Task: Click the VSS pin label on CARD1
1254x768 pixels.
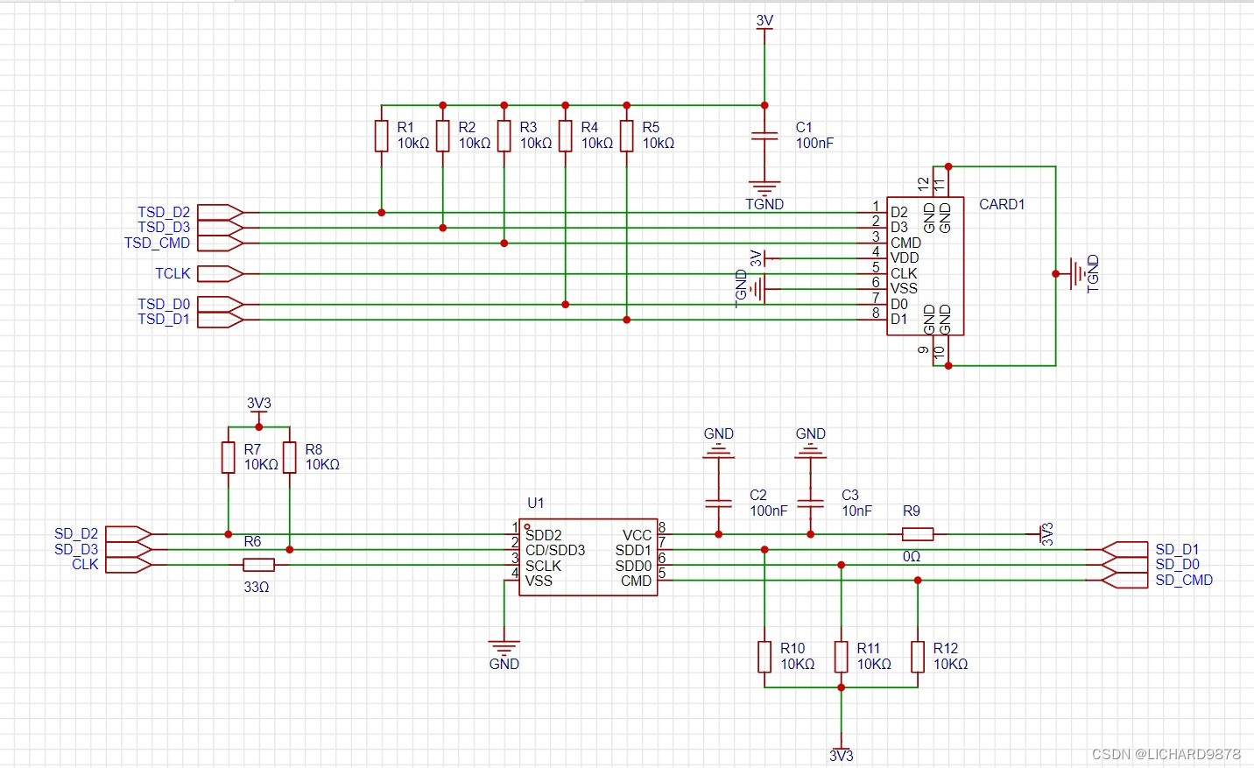Action: pyautogui.click(x=904, y=288)
